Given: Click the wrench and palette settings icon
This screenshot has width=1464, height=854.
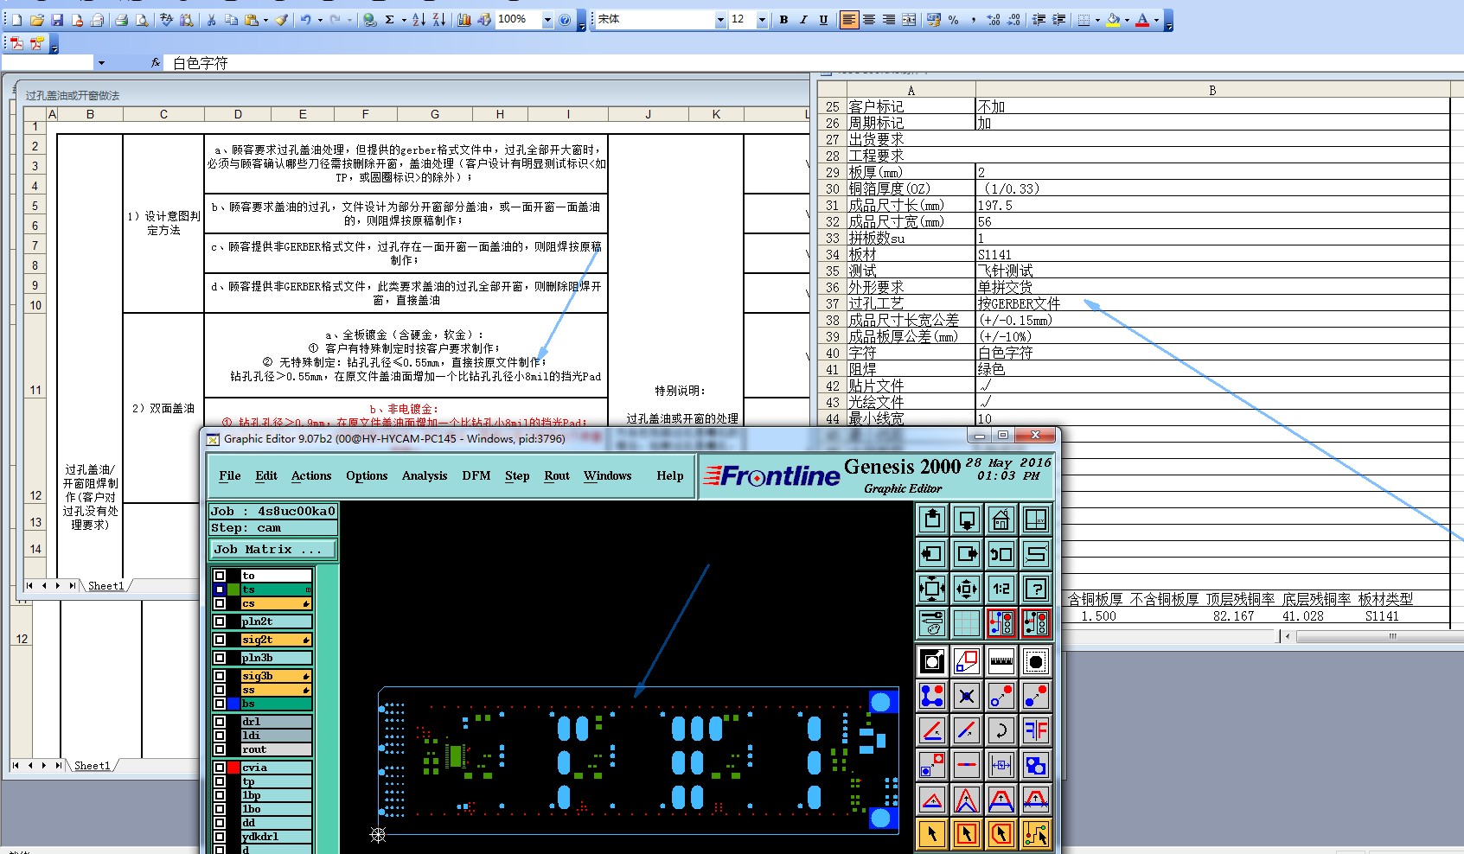Looking at the screenshot, I should [x=932, y=621].
